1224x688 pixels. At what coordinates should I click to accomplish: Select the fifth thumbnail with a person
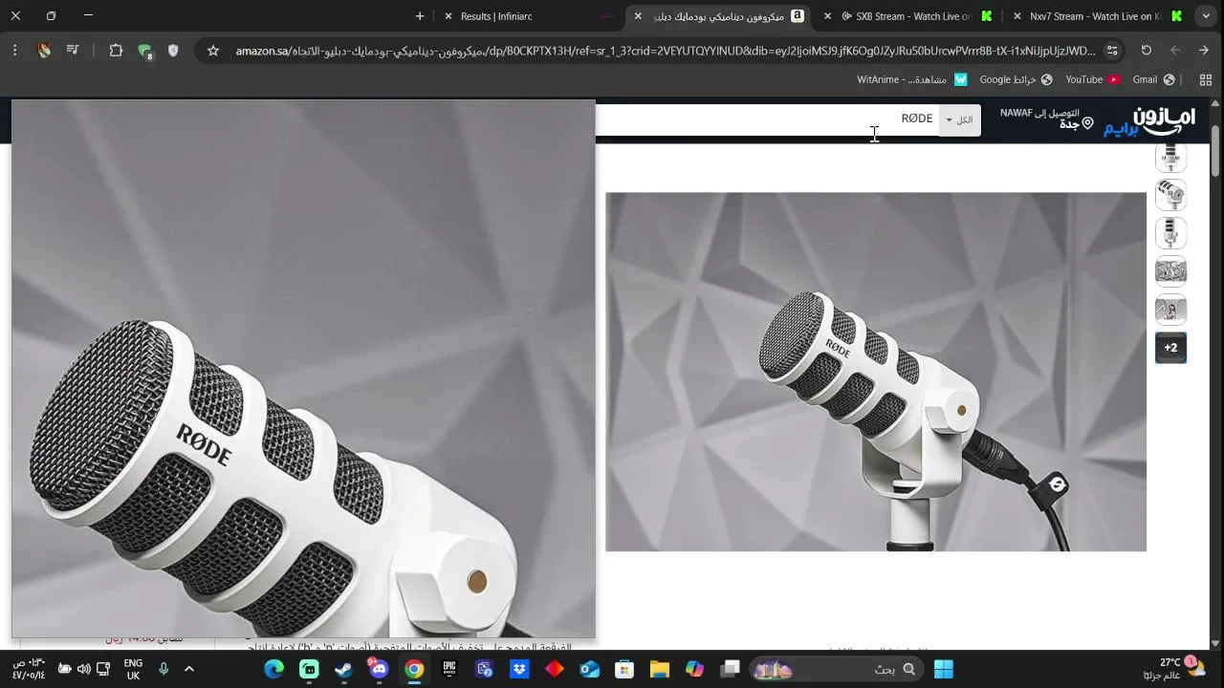[x=1170, y=310]
